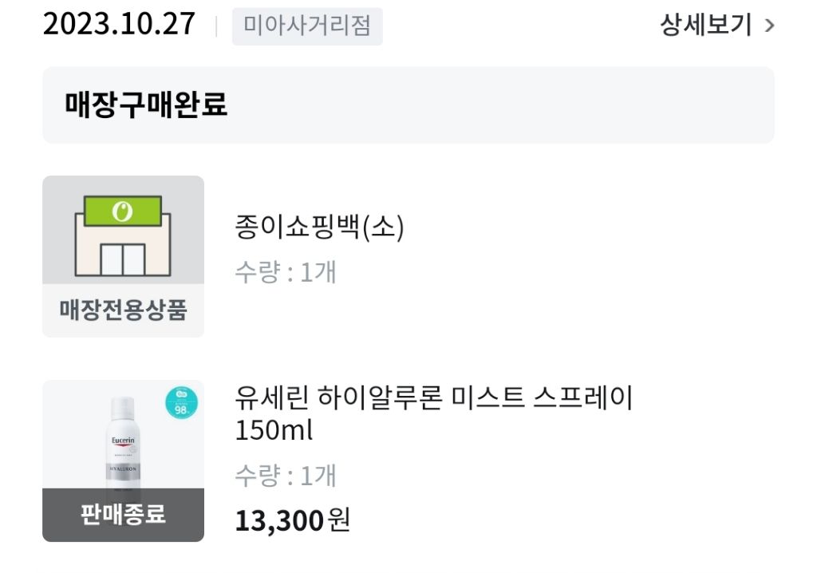Image resolution: width=817 pixels, height=573 pixels.
Task: Click the quantity text under the Eucerin mist
Action: [x=286, y=476]
